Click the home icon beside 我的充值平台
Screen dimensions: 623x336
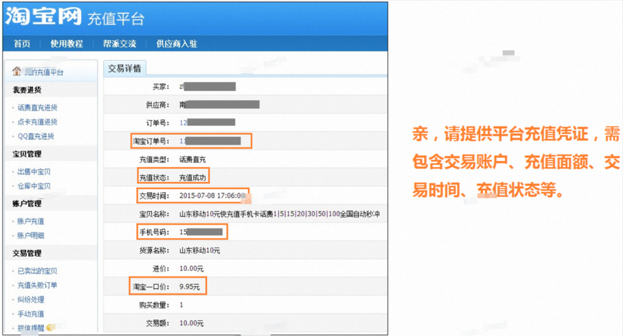[17, 71]
